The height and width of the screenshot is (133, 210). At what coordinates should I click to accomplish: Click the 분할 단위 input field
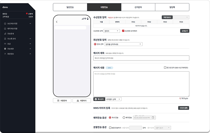point(136,128)
